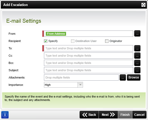The image size is (148, 120).
Task: Focus the Bcc input field
Action: click(88, 63)
